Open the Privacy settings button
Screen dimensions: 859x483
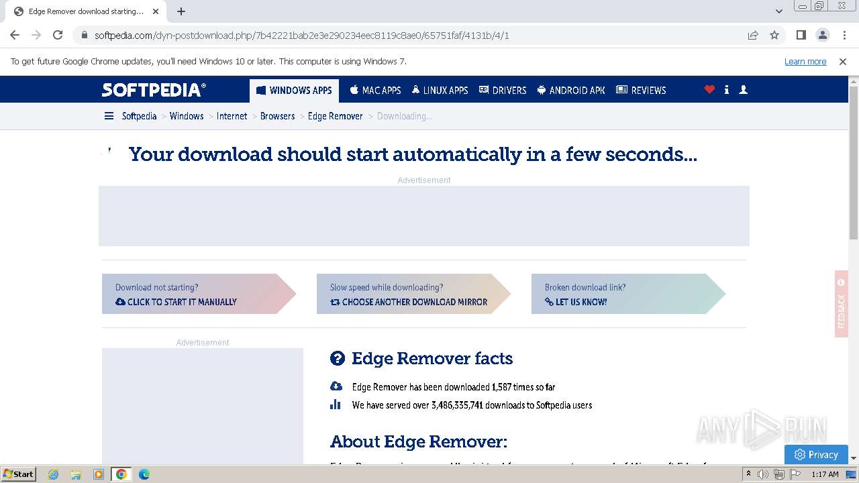click(816, 454)
